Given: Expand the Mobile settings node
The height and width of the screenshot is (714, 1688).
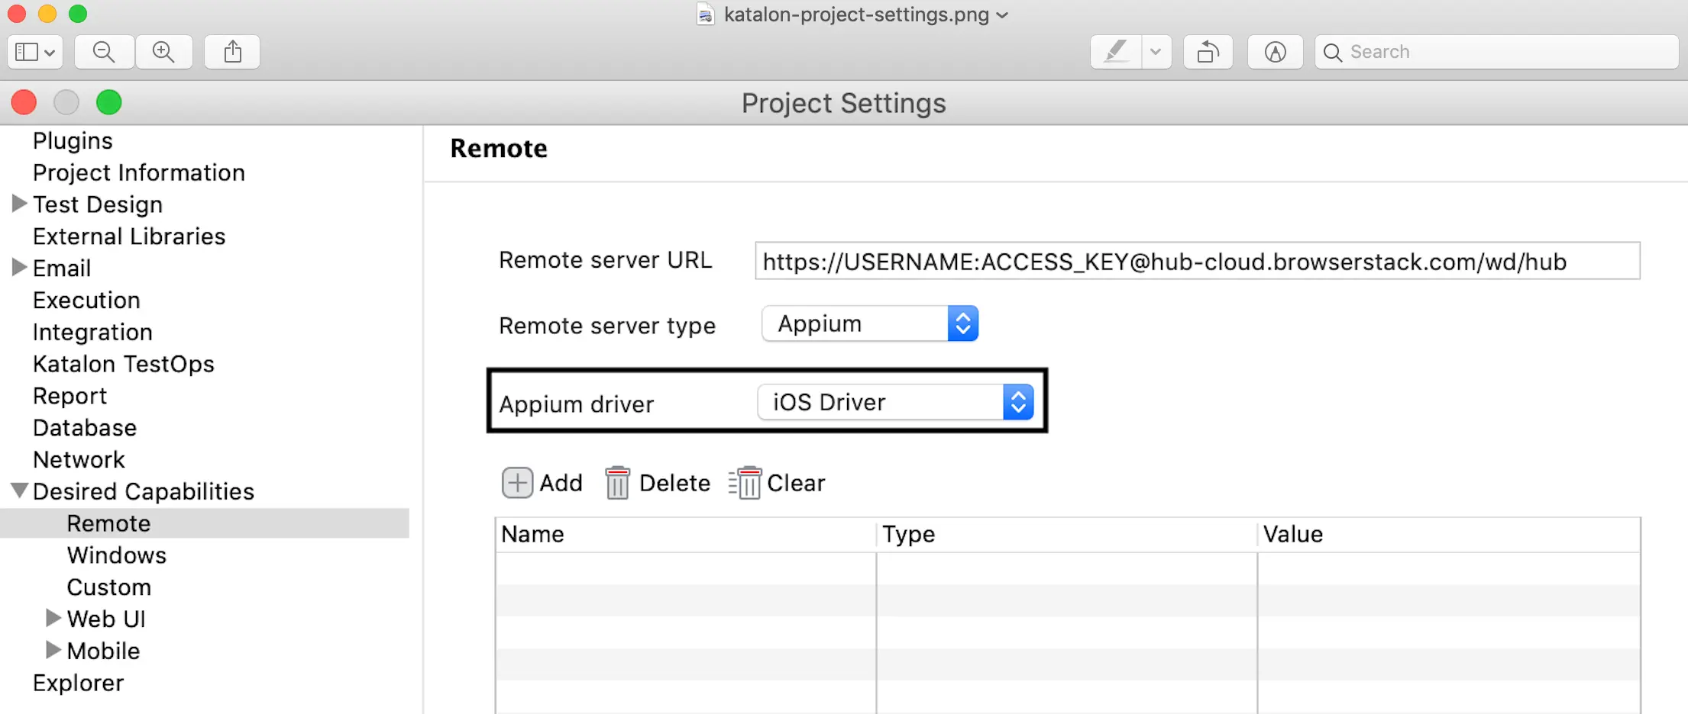Looking at the screenshot, I should pyautogui.click(x=53, y=650).
